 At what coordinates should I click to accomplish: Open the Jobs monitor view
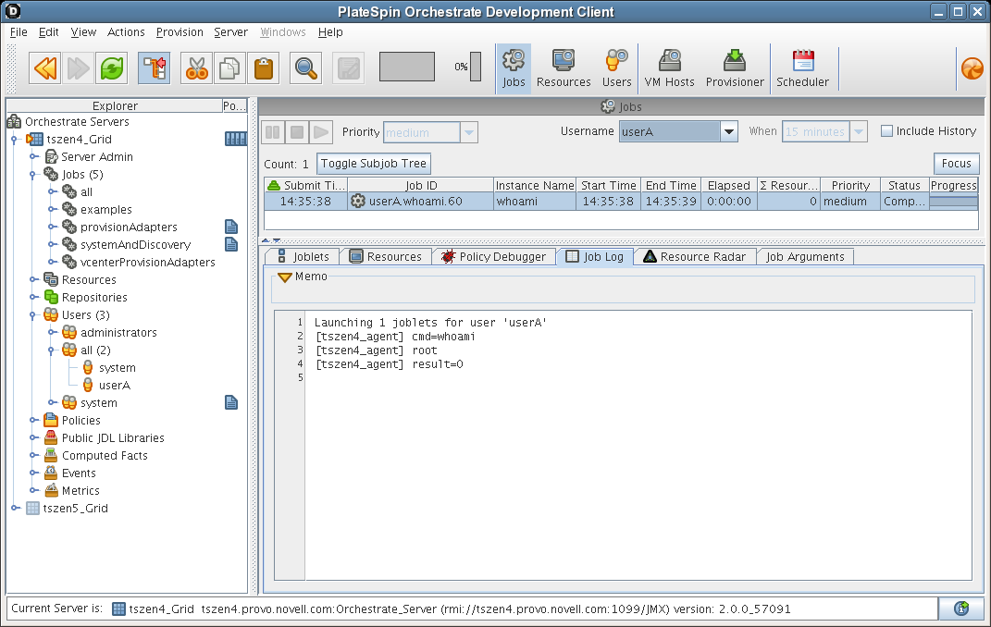(514, 68)
